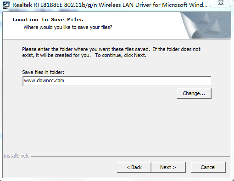Click the installer icon in the title bar
The width and height of the screenshot is (234, 181).
pos(6,5)
